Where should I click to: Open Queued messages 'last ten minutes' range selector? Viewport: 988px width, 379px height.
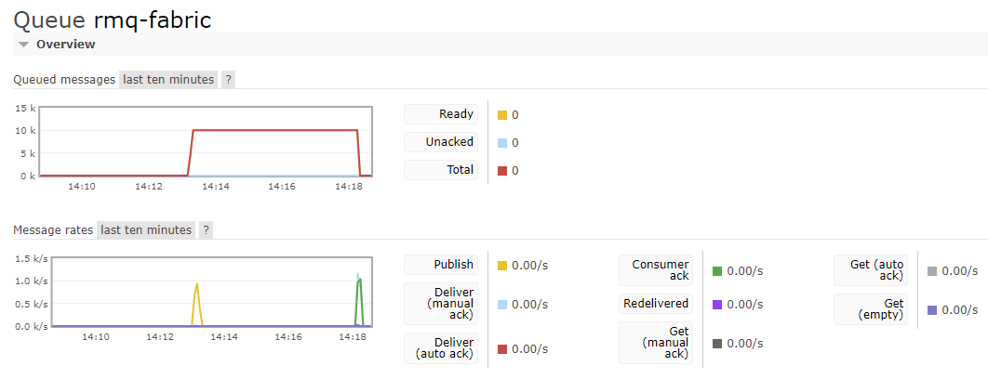click(168, 80)
